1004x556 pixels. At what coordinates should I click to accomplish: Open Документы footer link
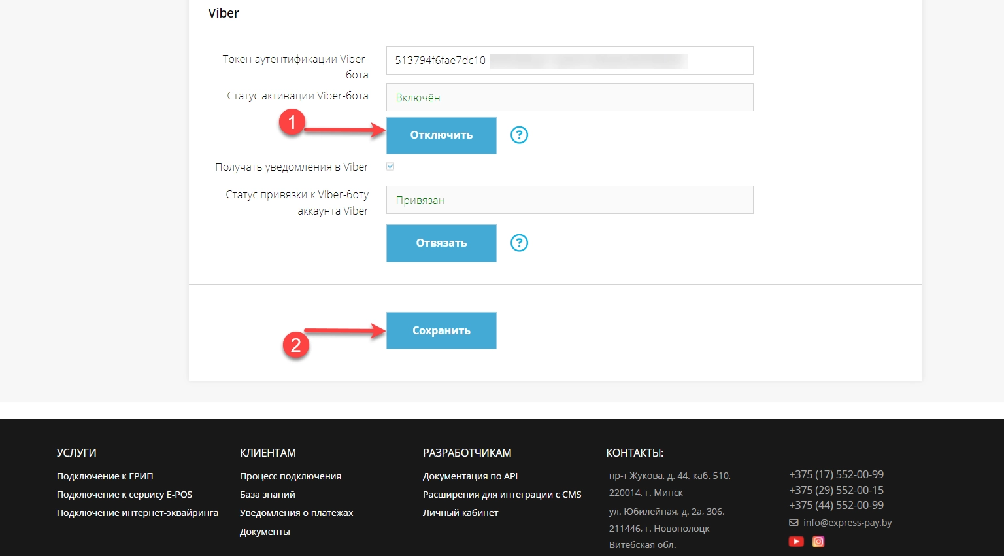265,532
